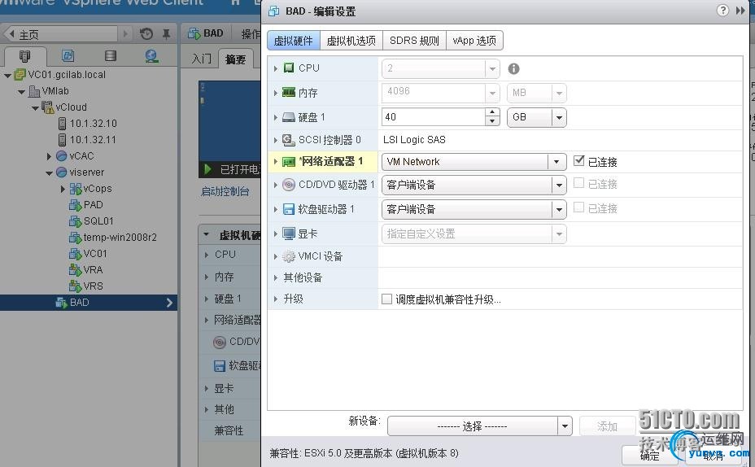Toggle network adapter 1 connected checkbox

[x=578, y=161]
